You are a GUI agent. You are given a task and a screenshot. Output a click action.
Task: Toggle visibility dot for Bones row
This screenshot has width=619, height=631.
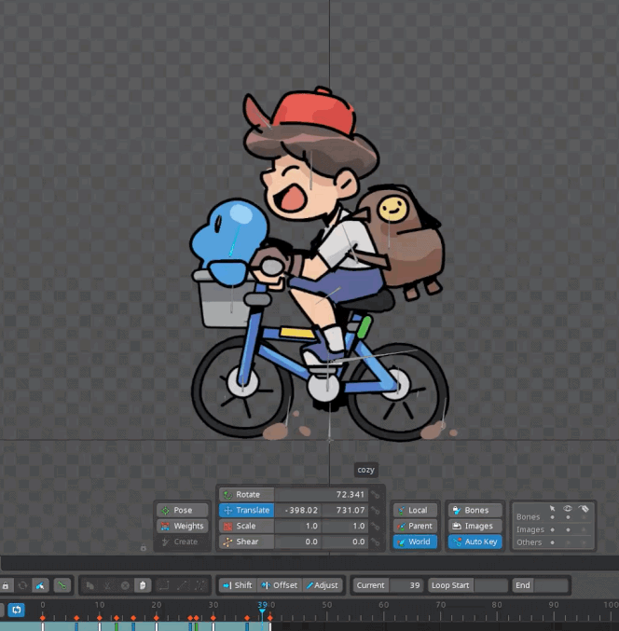click(568, 516)
